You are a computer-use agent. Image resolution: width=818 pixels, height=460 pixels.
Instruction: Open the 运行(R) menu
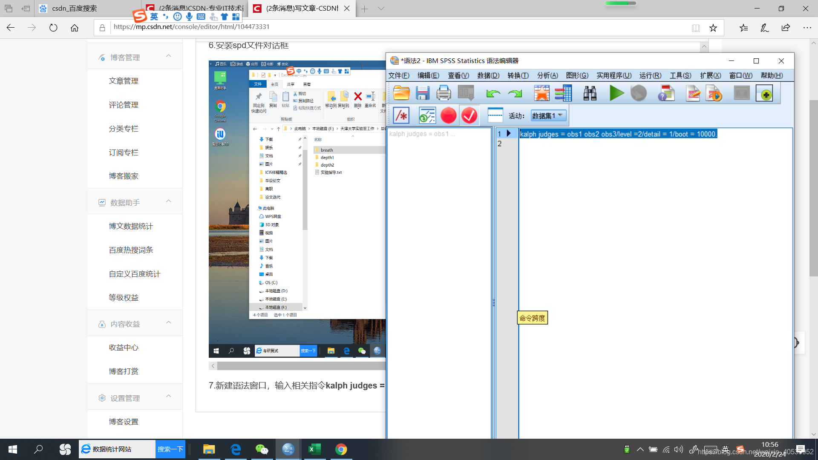tap(650, 75)
